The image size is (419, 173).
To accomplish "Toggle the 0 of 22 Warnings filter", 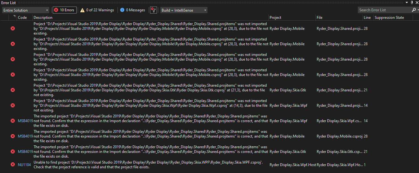I will [97, 10].
